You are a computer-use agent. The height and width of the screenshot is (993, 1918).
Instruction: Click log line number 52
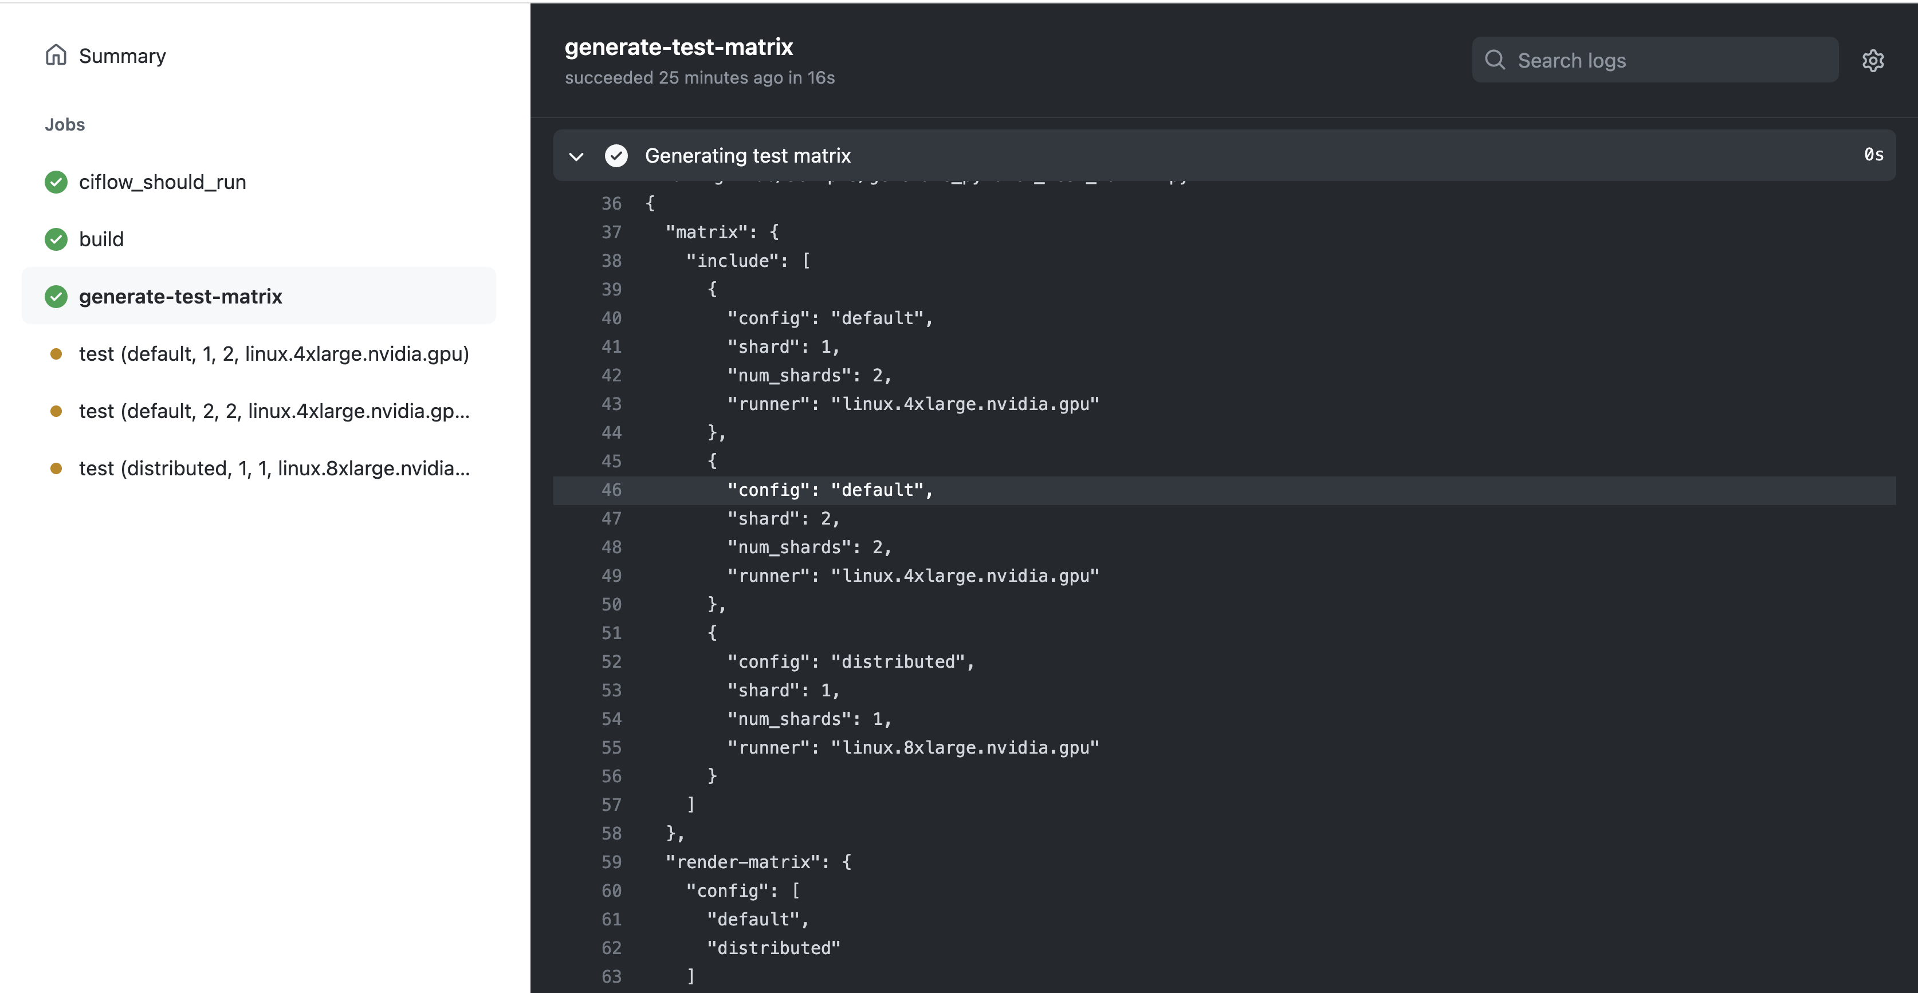pyautogui.click(x=611, y=662)
